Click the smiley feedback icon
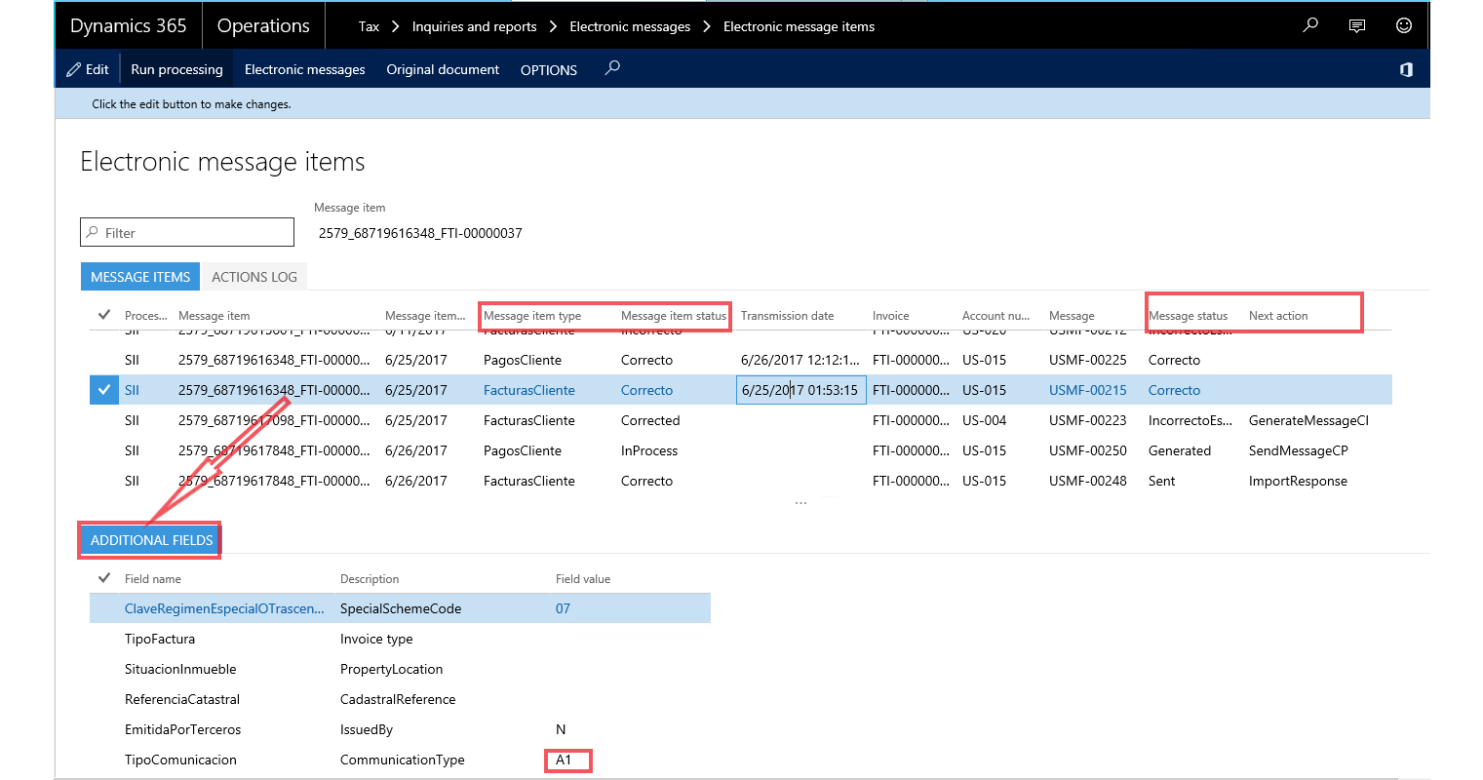 click(1404, 25)
